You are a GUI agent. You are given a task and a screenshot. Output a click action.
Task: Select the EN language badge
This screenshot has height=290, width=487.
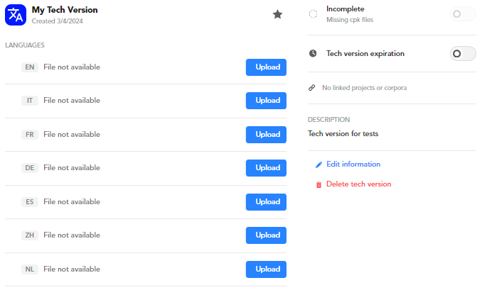coord(30,67)
